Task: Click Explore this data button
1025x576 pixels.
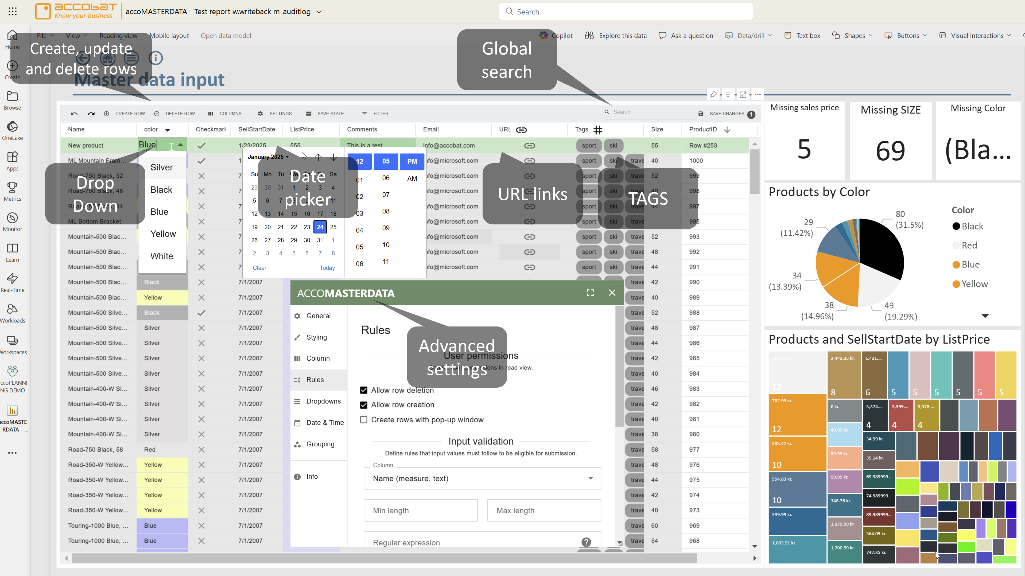Action: click(x=616, y=36)
